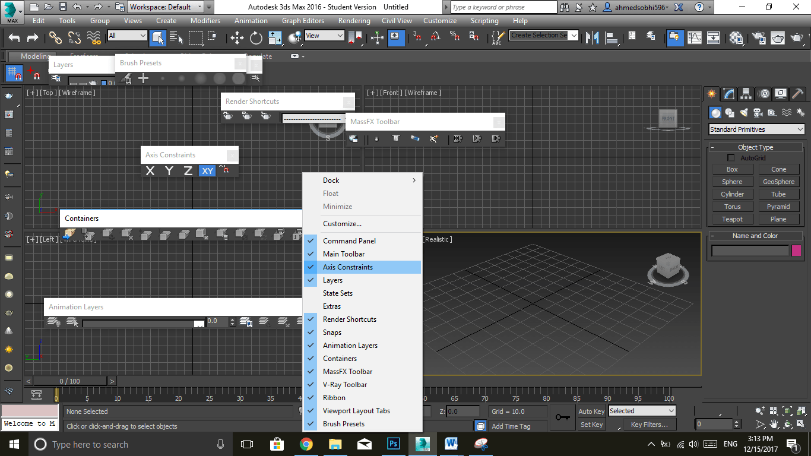Open Photoshop from the Windows taskbar
811x456 pixels.
point(393,444)
